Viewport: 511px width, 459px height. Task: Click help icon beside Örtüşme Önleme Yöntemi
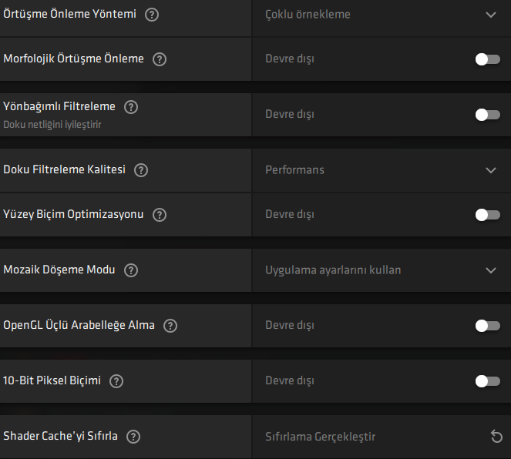pyautogui.click(x=152, y=15)
